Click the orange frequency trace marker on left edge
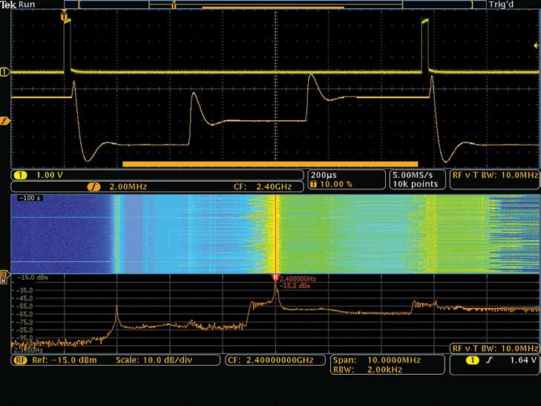 pos(4,121)
